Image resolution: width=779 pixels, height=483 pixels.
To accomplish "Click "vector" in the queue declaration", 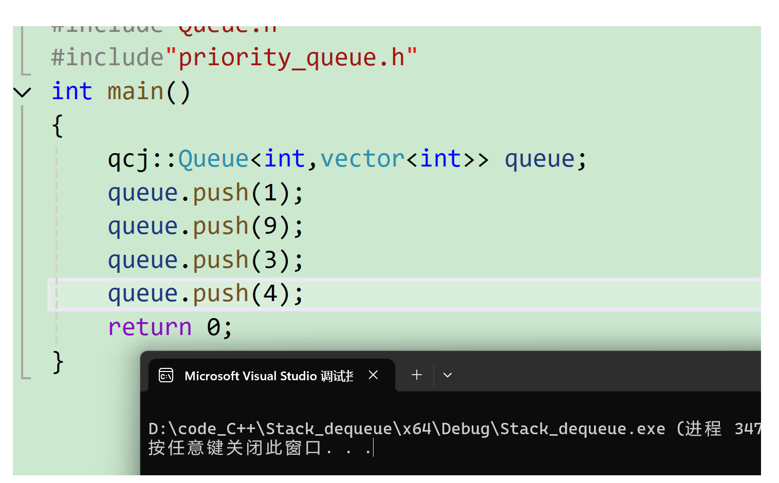I will (x=363, y=159).
